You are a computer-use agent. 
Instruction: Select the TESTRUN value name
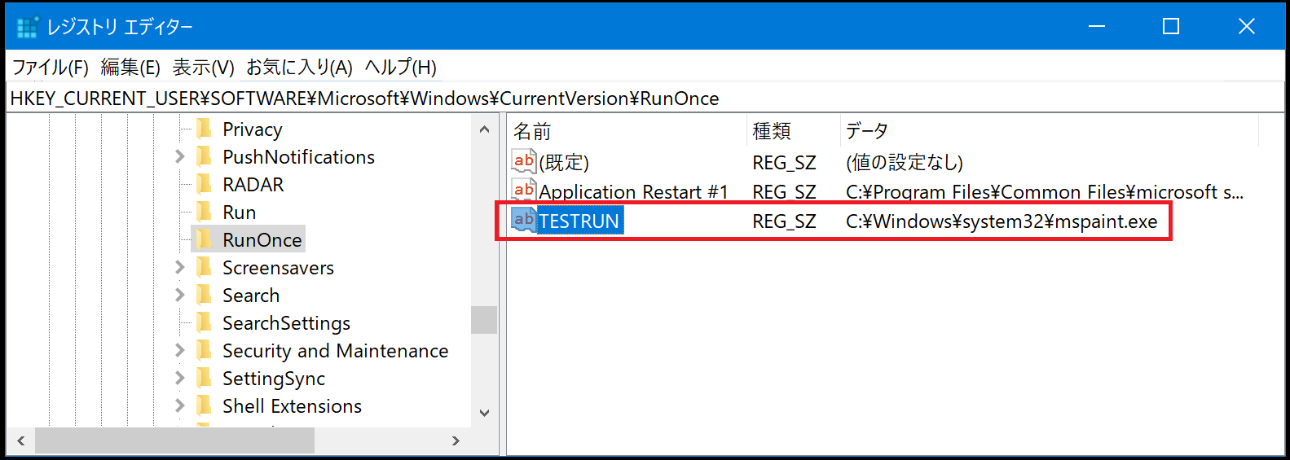[579, 221]
